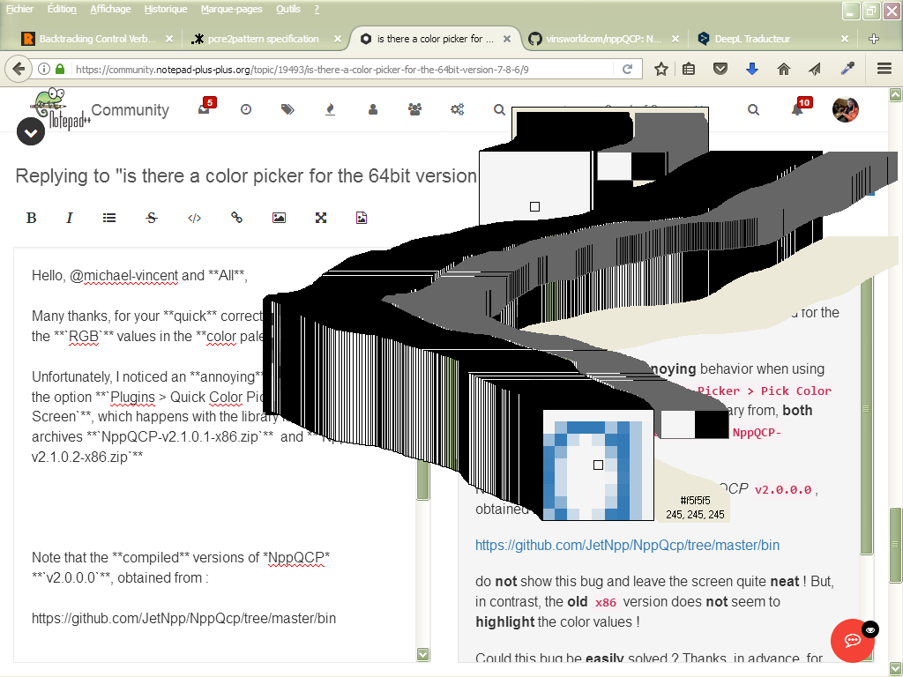Switch to DeepL Traducteur tab

752,39
